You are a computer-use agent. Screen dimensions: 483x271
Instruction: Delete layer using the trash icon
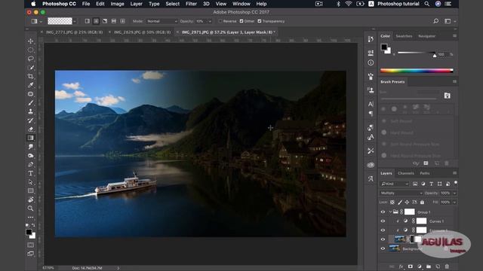[x=447, y=266]
